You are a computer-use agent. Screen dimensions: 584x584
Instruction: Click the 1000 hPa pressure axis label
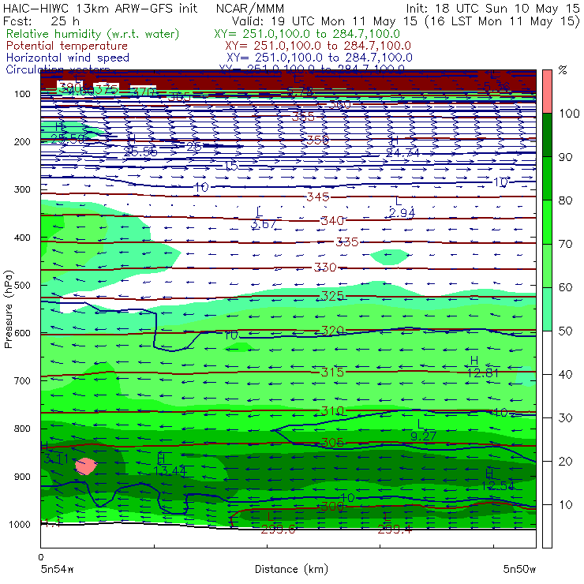(20, 524)
